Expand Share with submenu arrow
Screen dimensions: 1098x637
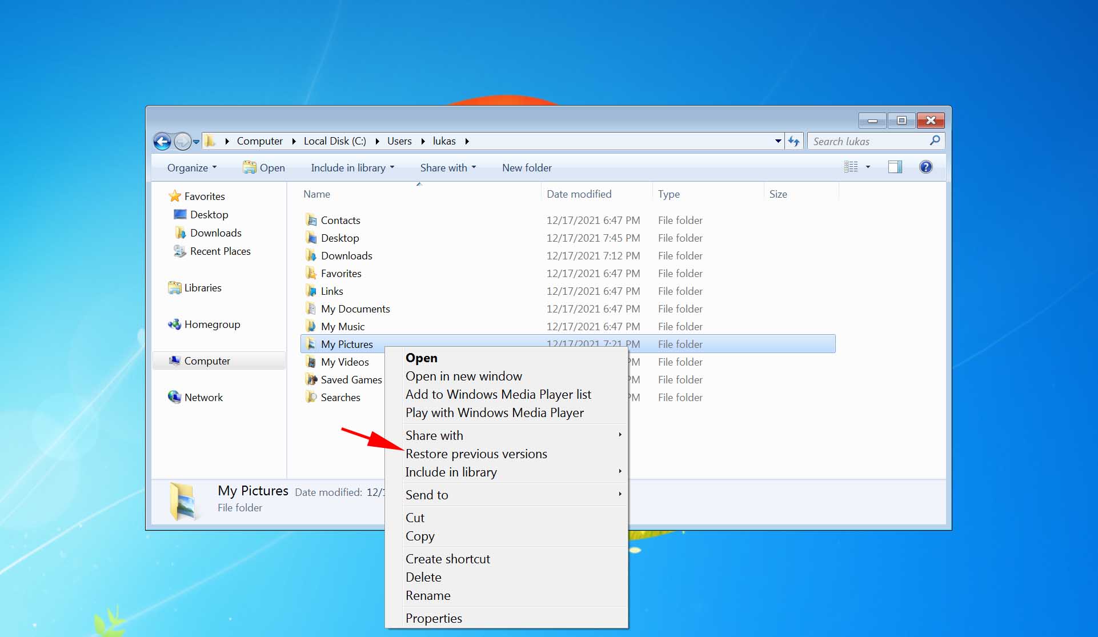coord(619,435)
